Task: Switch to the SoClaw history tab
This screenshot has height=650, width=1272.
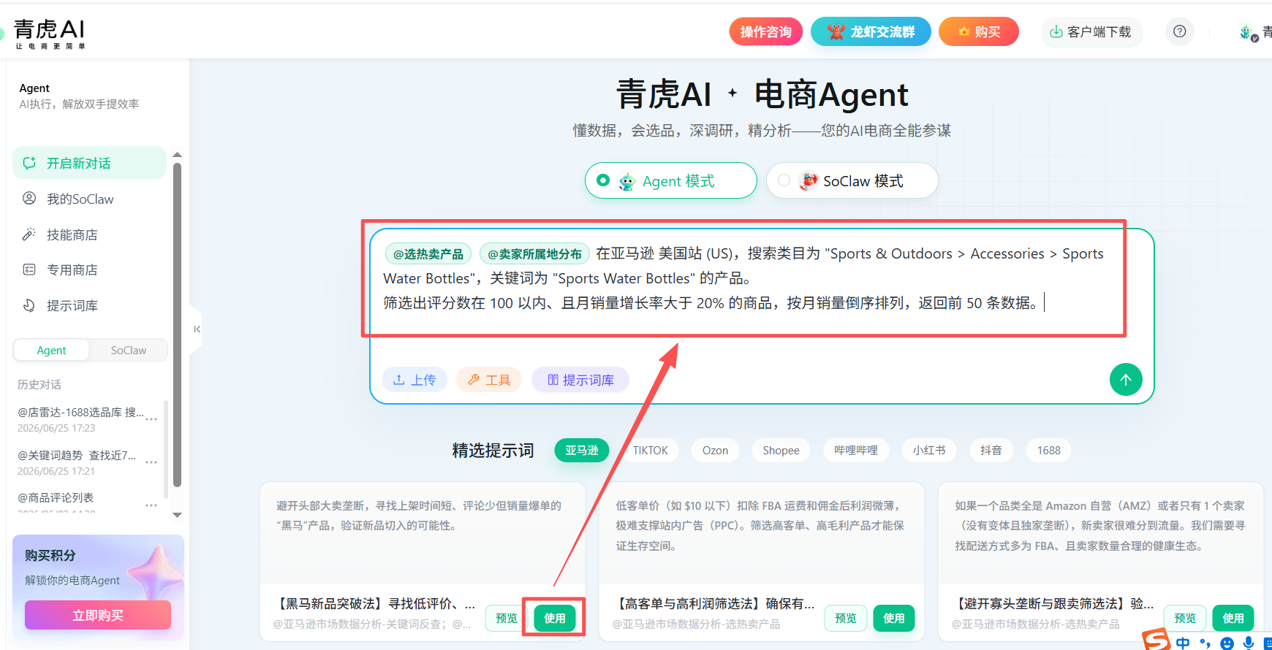Action: click(129, 351)
